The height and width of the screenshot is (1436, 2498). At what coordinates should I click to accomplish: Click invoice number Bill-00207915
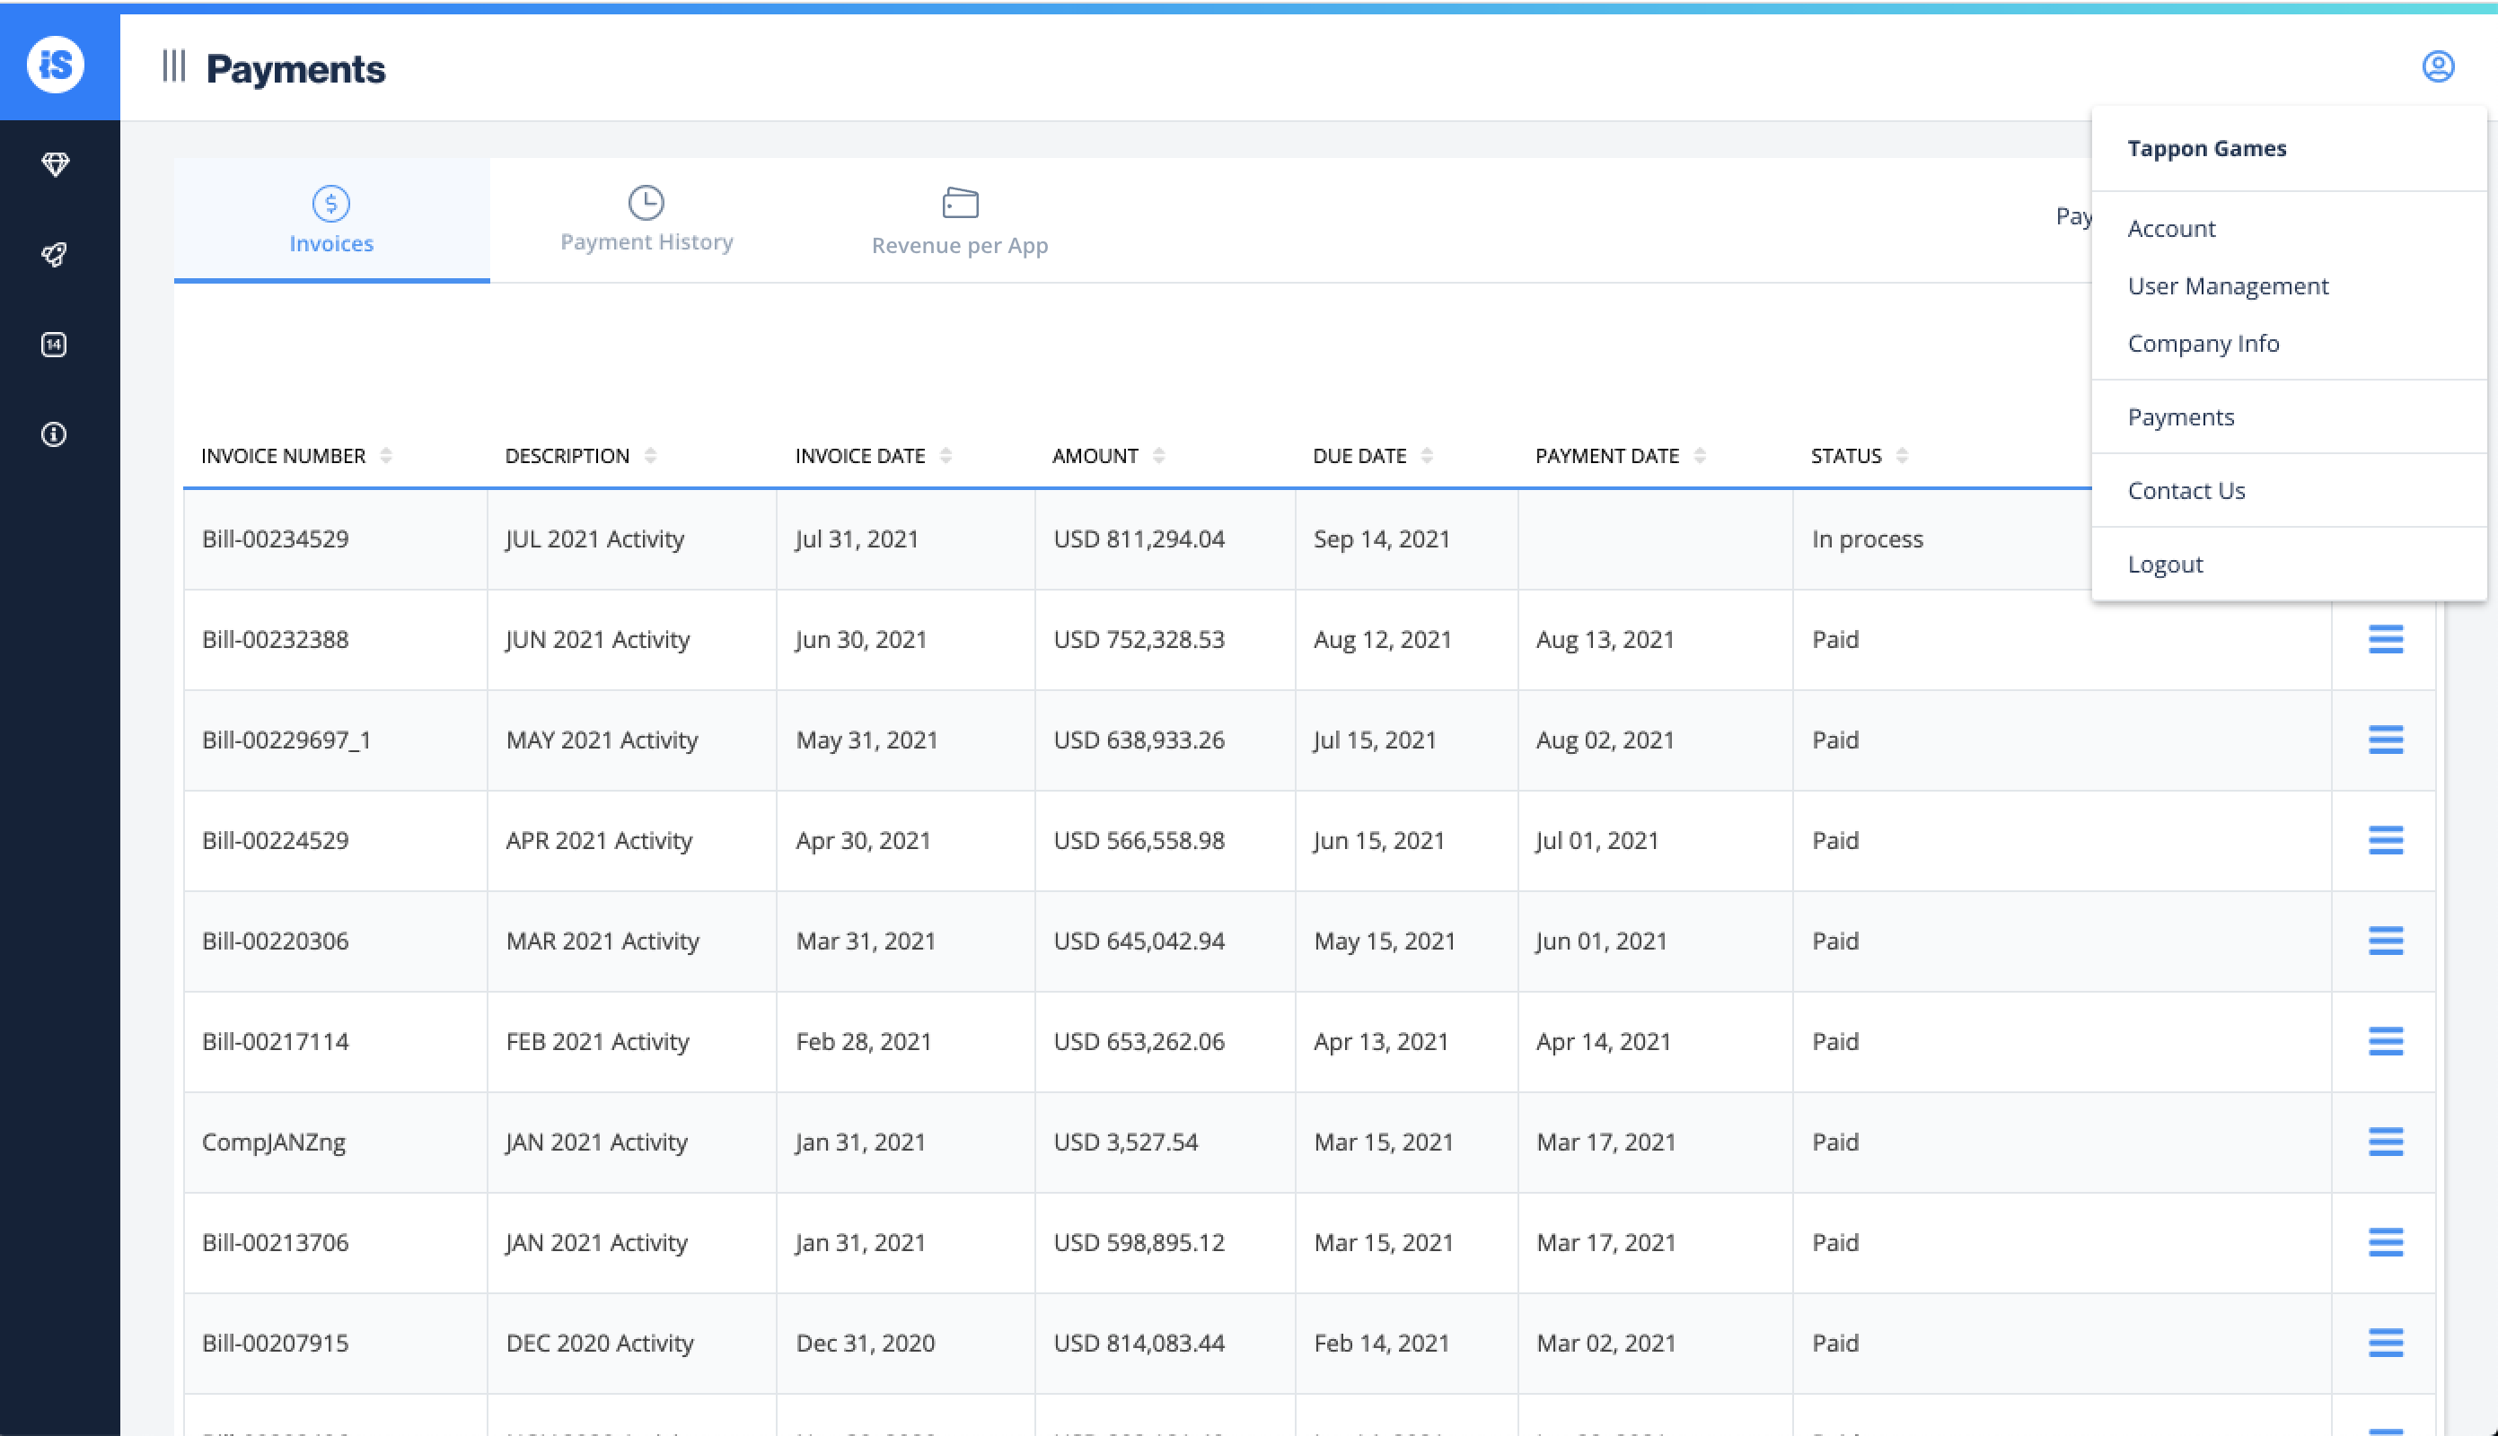pyautogui.click(x=276, y=1344)
